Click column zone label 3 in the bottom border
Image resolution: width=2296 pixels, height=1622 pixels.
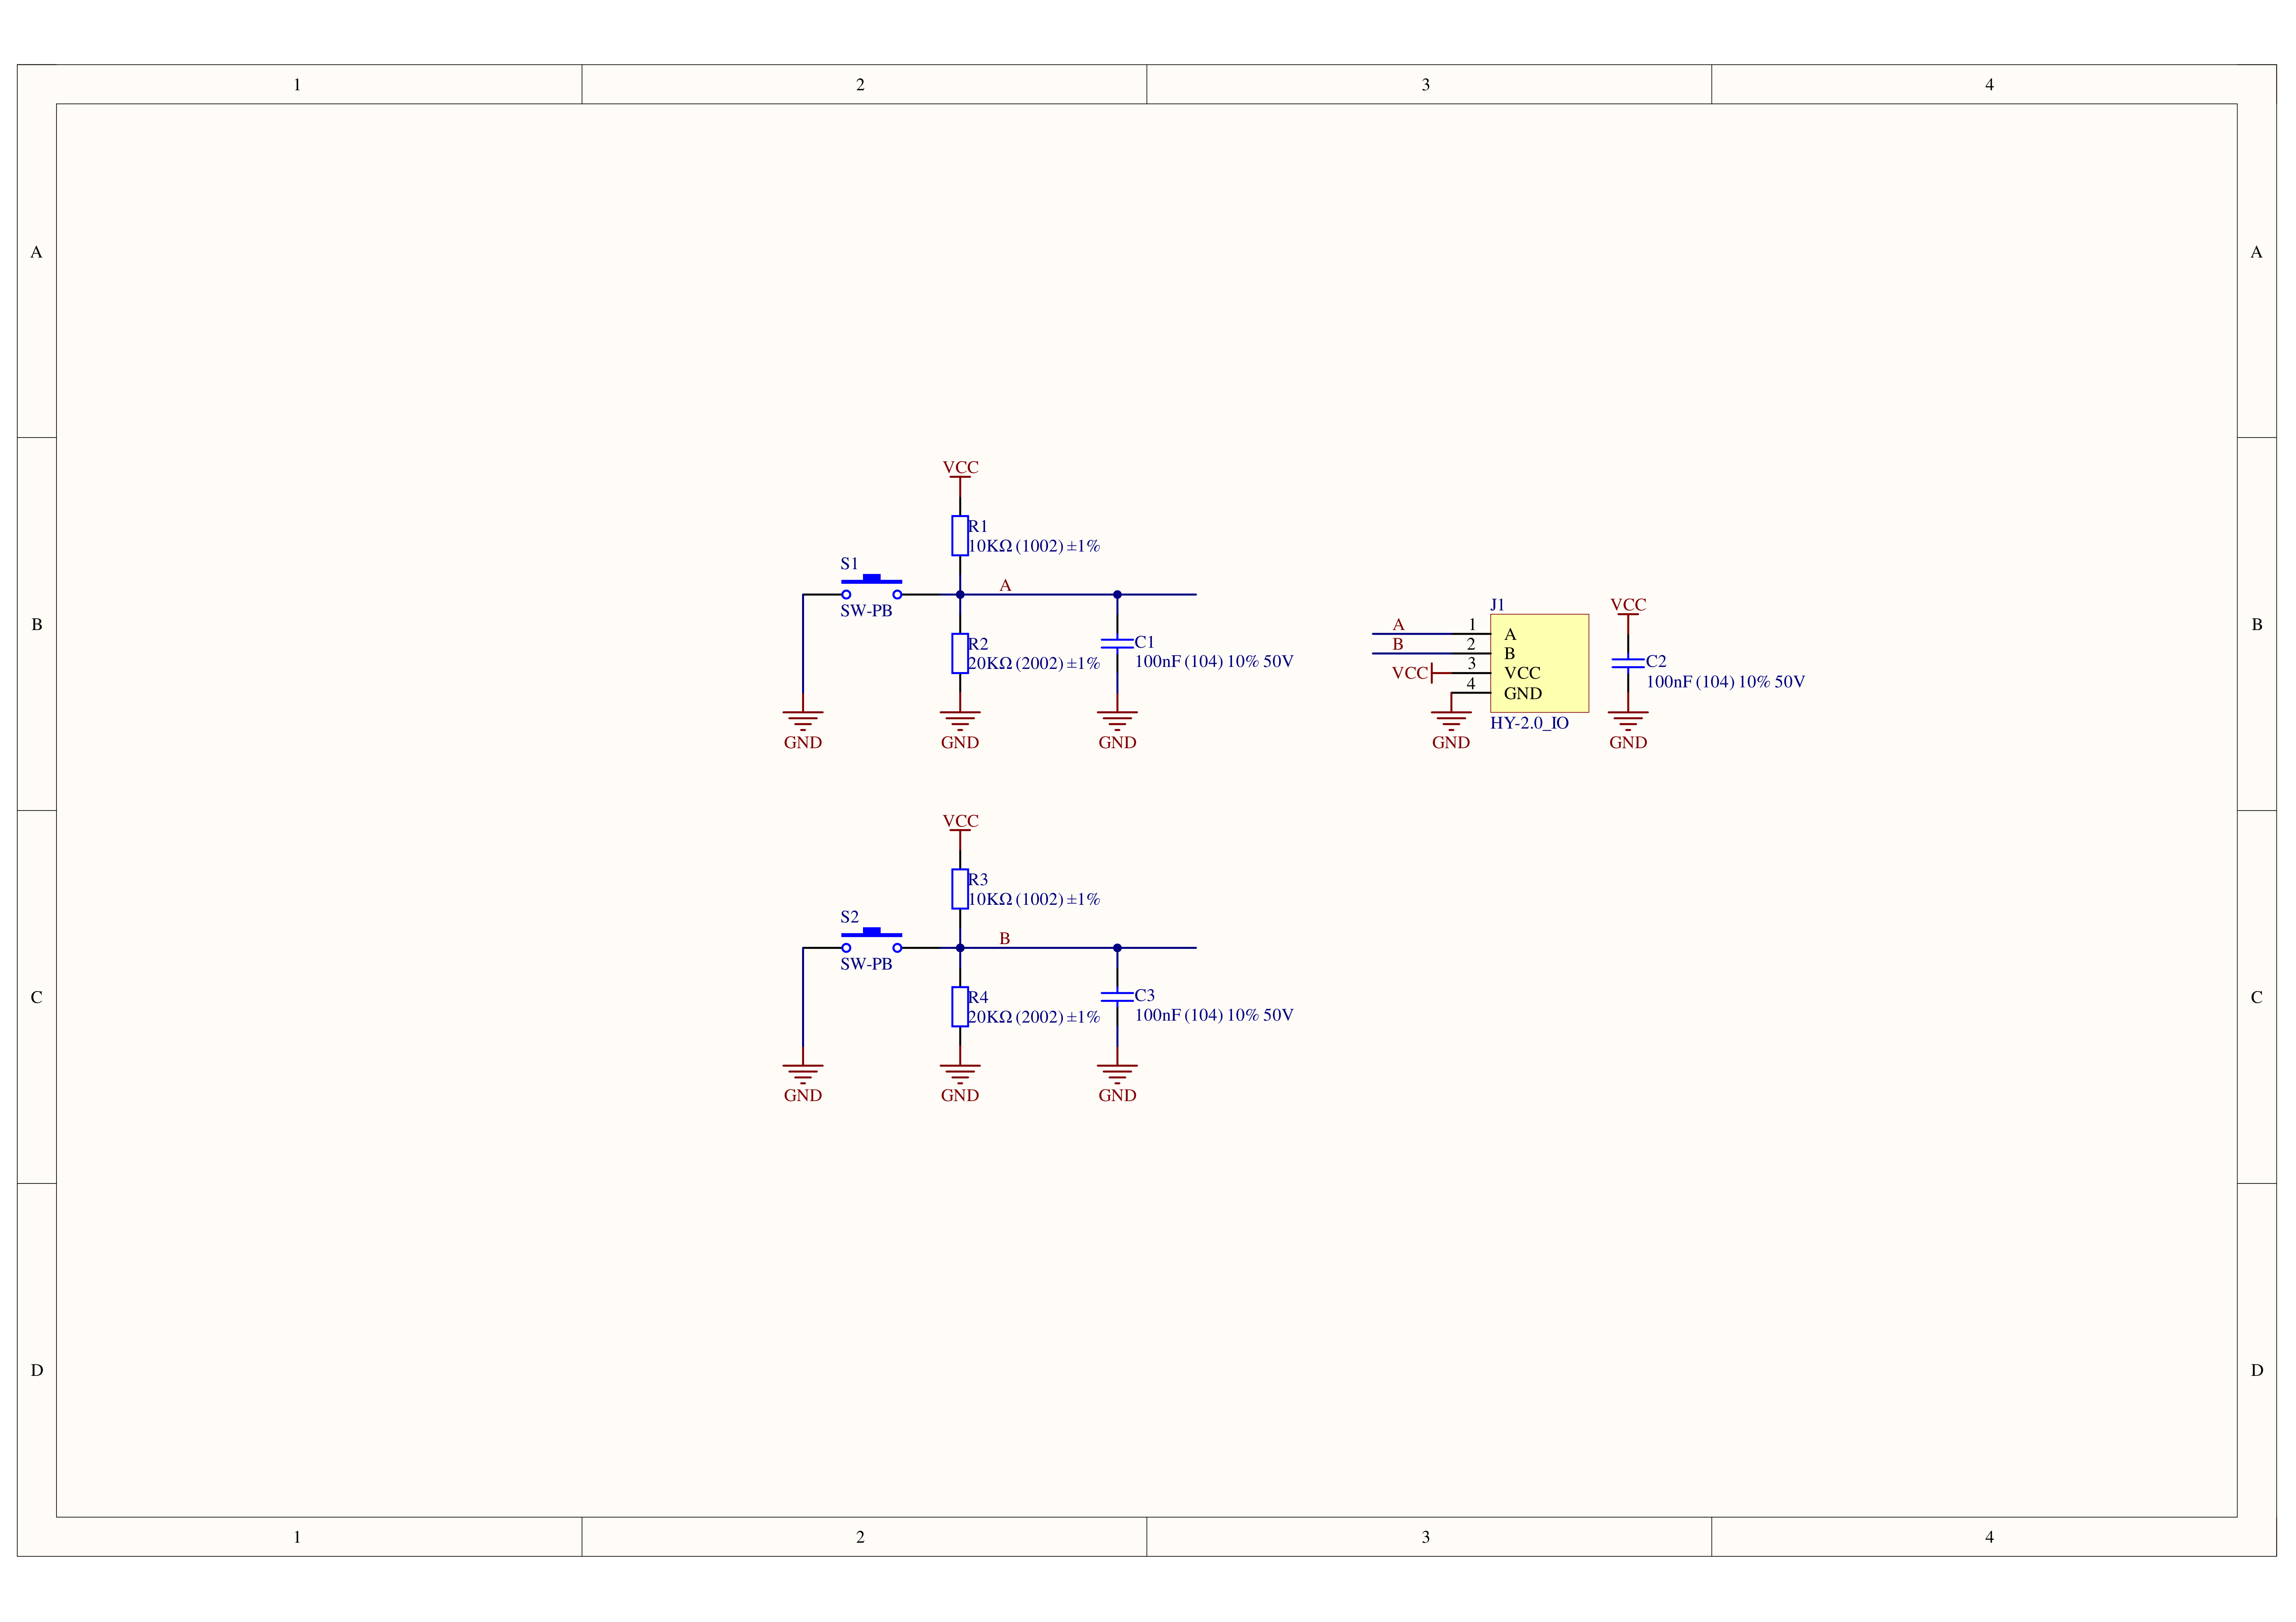[1426, 1537]
